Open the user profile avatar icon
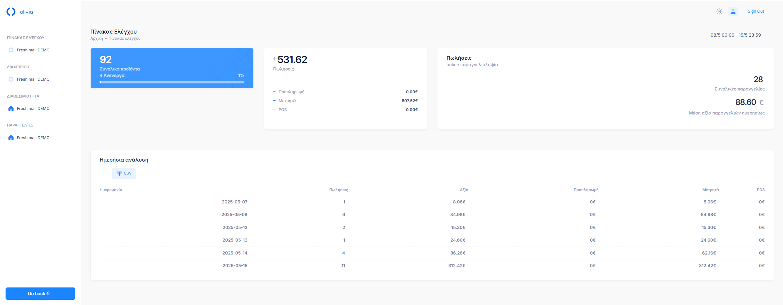This screenshot has width=783, height=305. pos(733,11)
